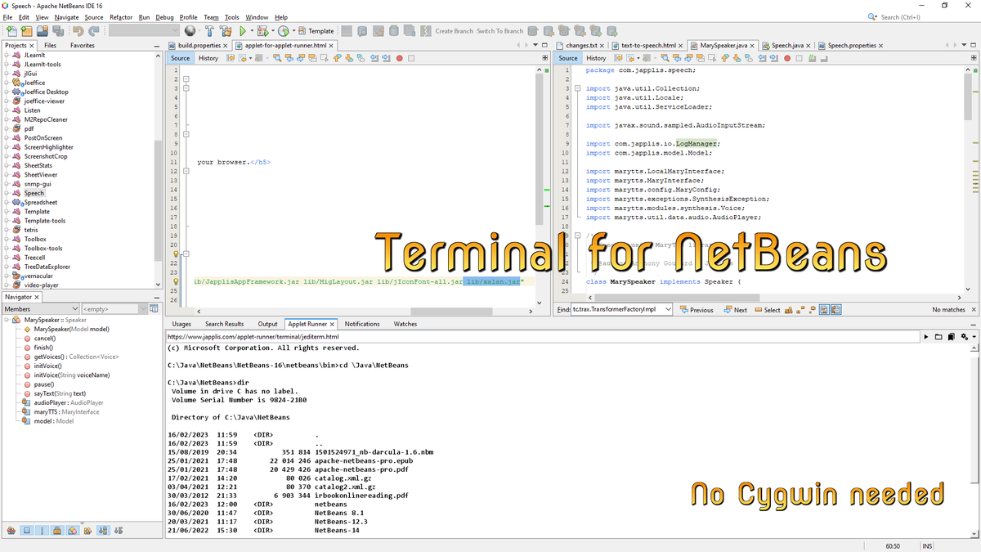Click the Next match button in find bar
This screenshot has height=552, width=981.
click(734, 310)
